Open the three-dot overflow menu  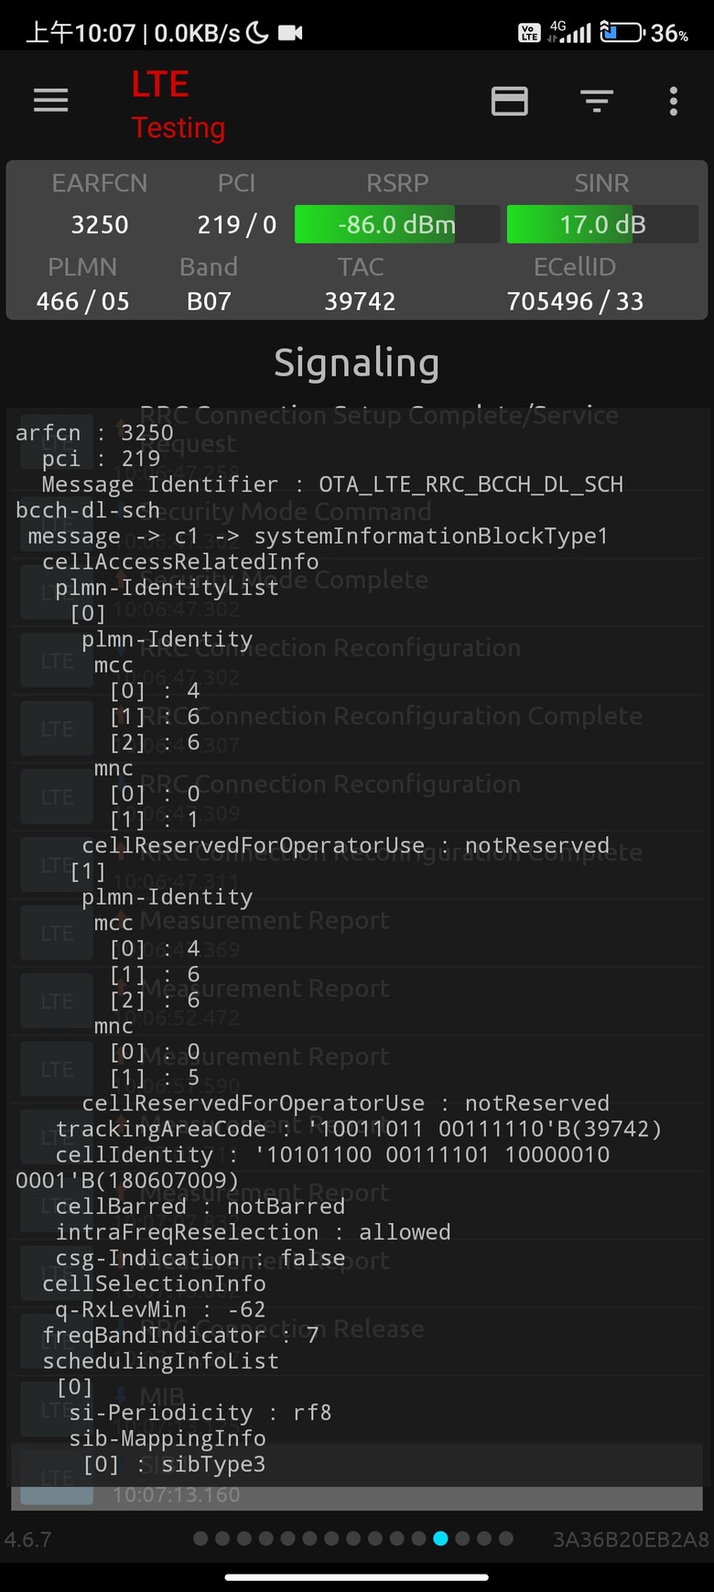click(x=674, y=101)
